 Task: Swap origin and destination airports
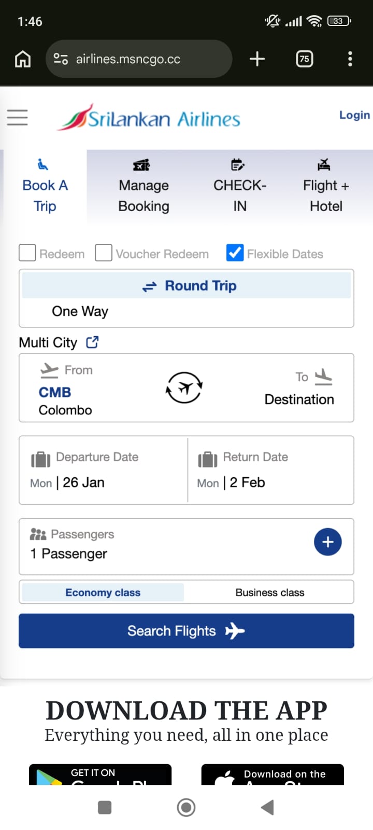click(x=184, y=388)
